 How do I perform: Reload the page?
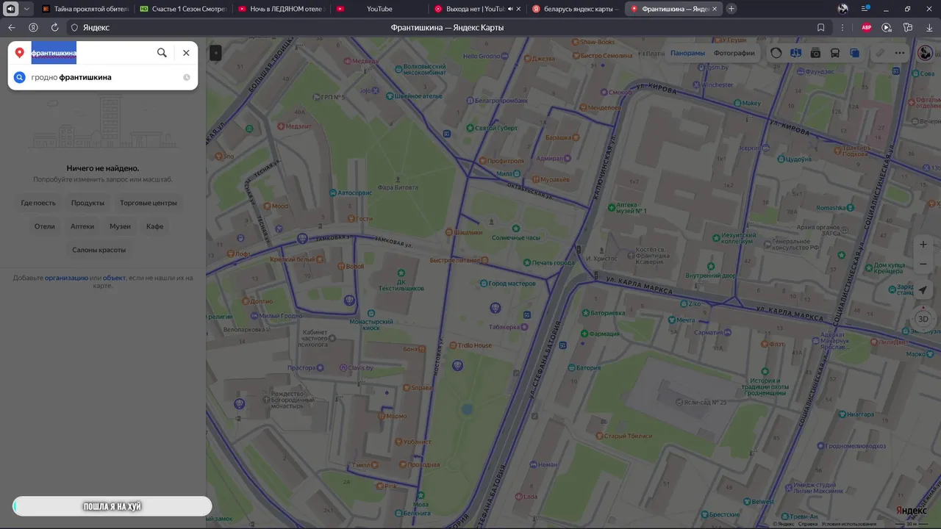tap(54, 27)
